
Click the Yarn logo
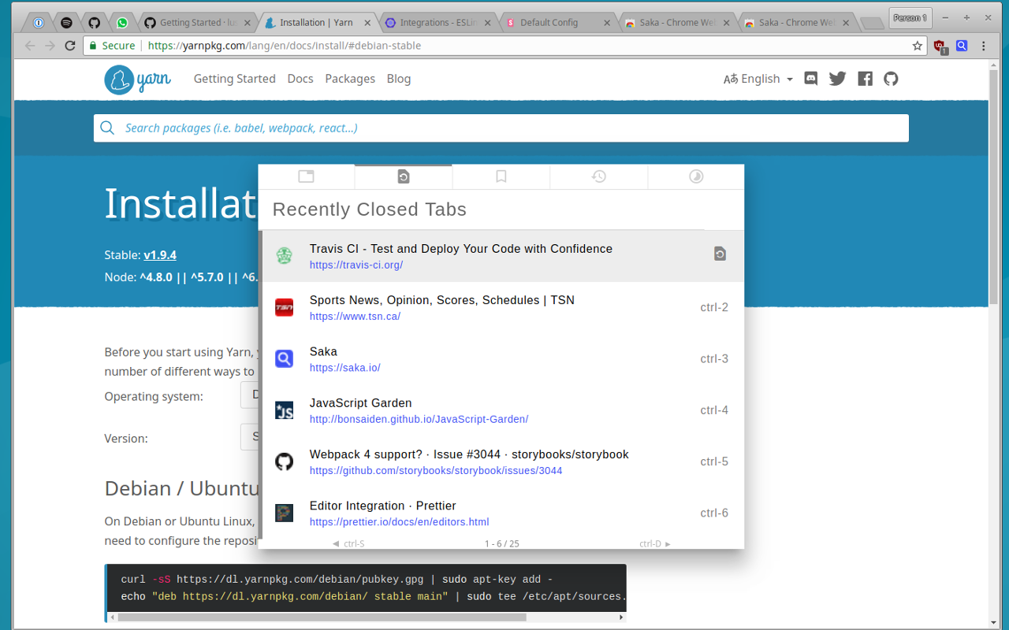click(137, 80)
